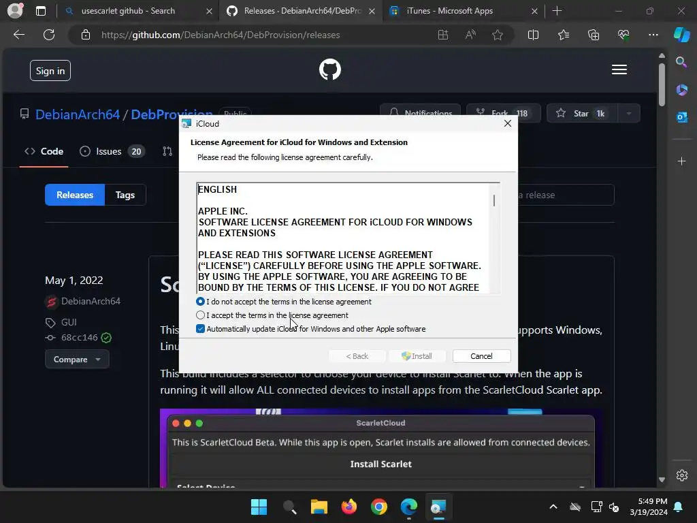Switch to the Tags view
The height and width of the screenshot is (523, 697).
[x=125, y=195]
